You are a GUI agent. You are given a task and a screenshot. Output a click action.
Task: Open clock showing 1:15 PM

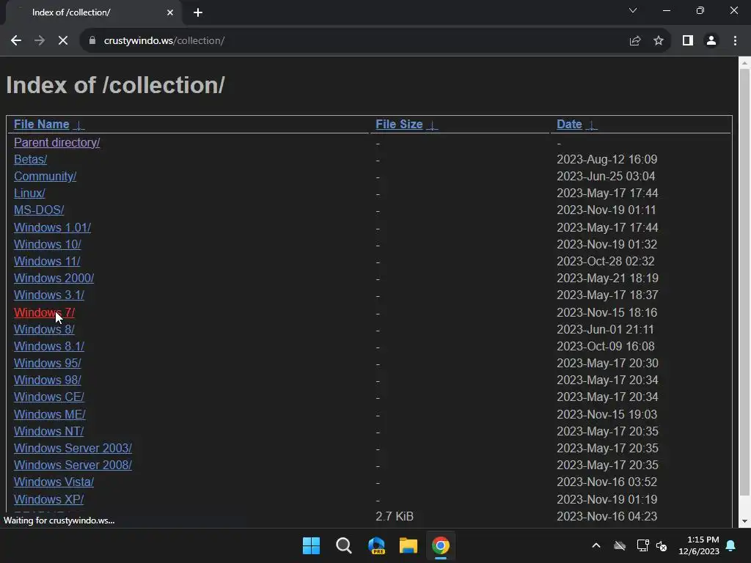(699, 545)
